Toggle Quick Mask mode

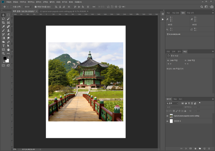click(3, 65)
